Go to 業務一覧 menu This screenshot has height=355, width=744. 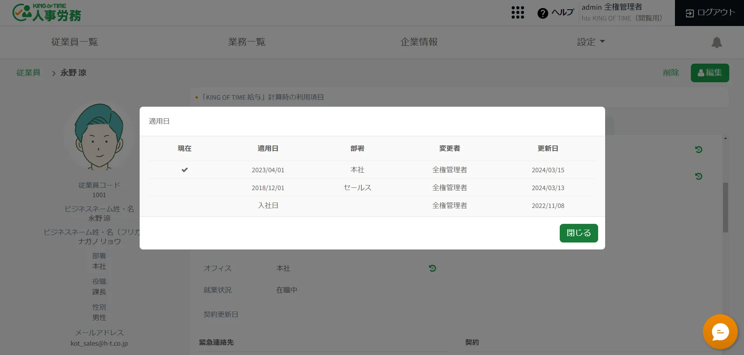[x=247, y=42]
